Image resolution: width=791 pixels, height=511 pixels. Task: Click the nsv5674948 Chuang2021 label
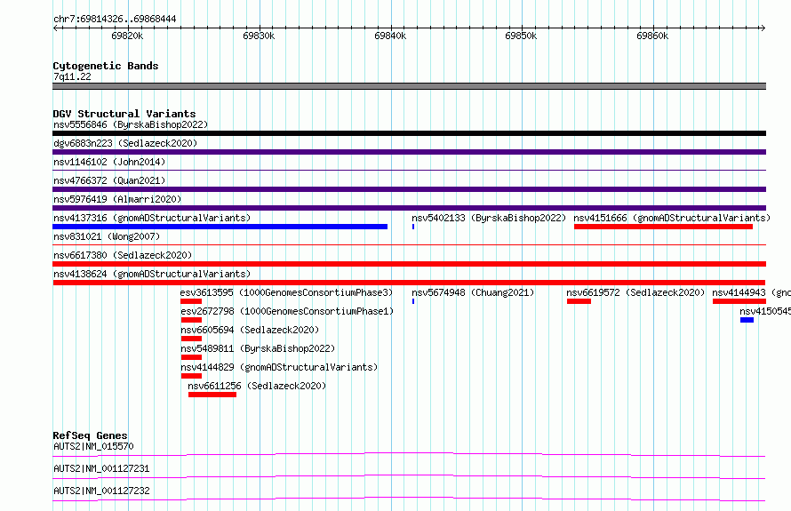pyautogui.click(x=473, y=292)
